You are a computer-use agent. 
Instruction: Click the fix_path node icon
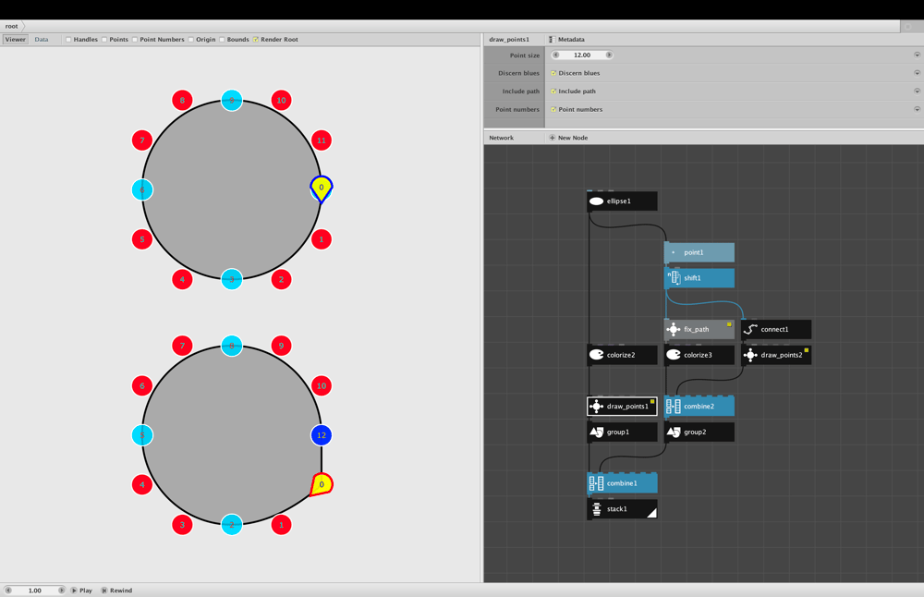(x=674, y=329)
